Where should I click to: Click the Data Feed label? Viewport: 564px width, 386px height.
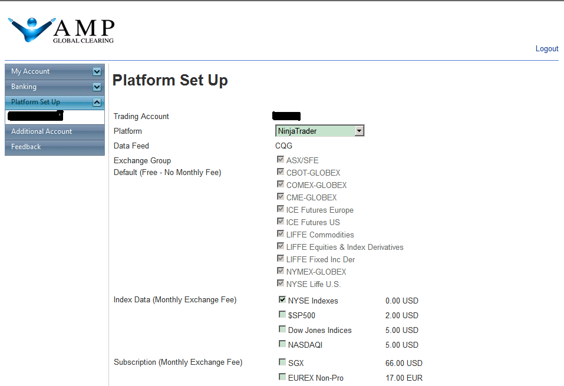click(x=131, y=146)
